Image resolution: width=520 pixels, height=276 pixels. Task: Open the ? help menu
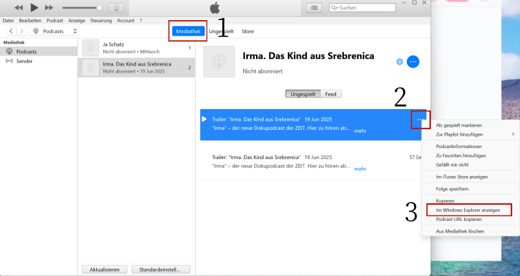click(x=140, y=21)
